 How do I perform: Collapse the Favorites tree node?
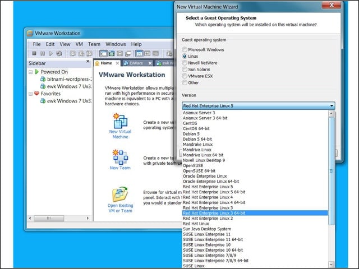click(31, 94)
